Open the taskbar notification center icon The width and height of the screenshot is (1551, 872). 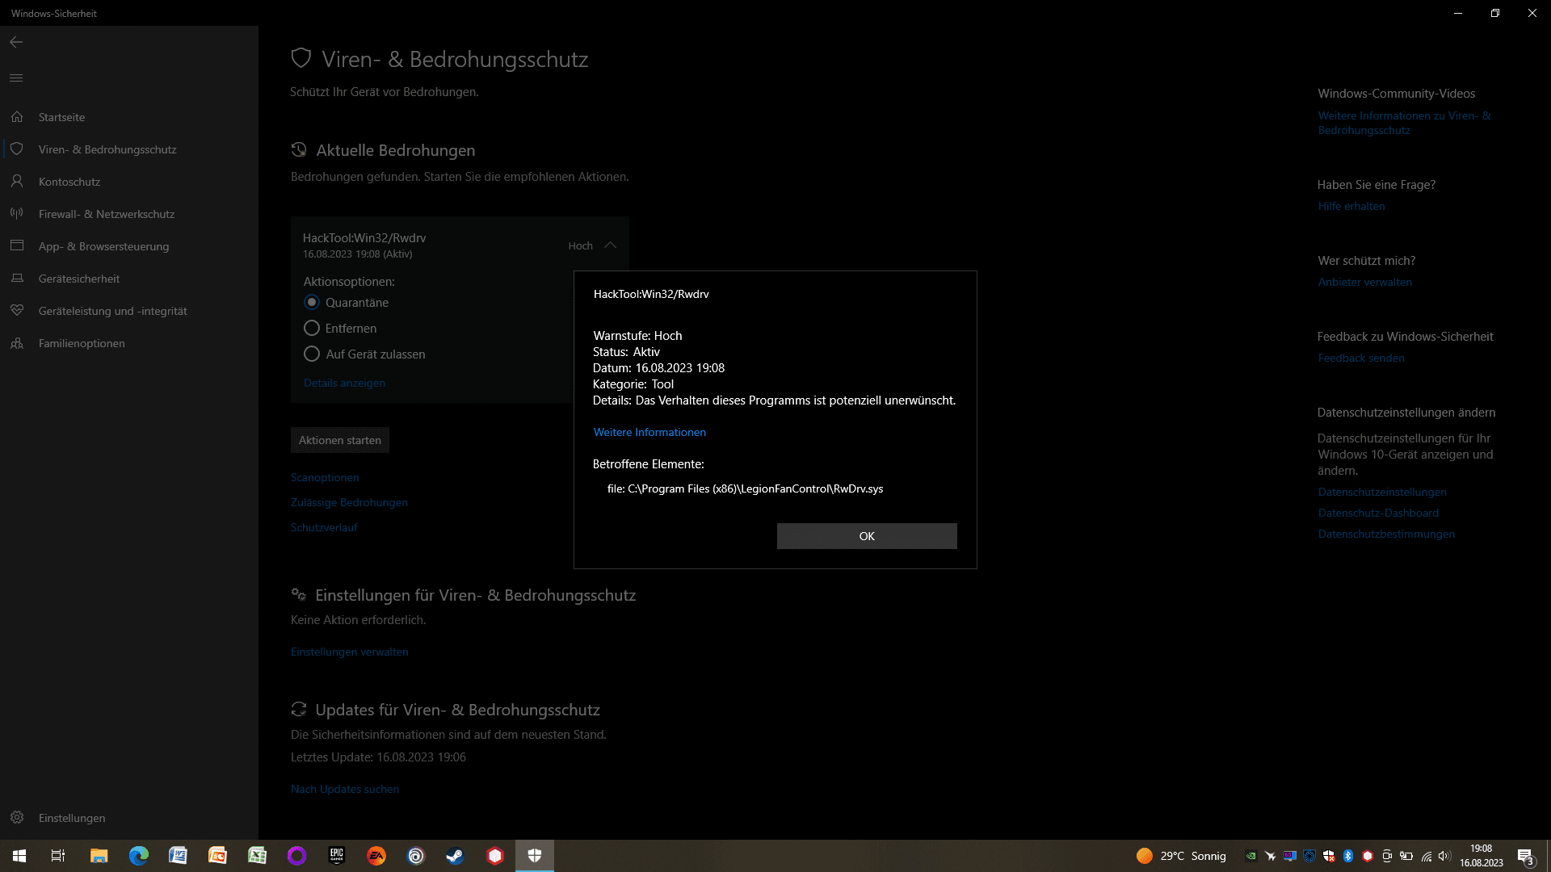[1525, 857]
